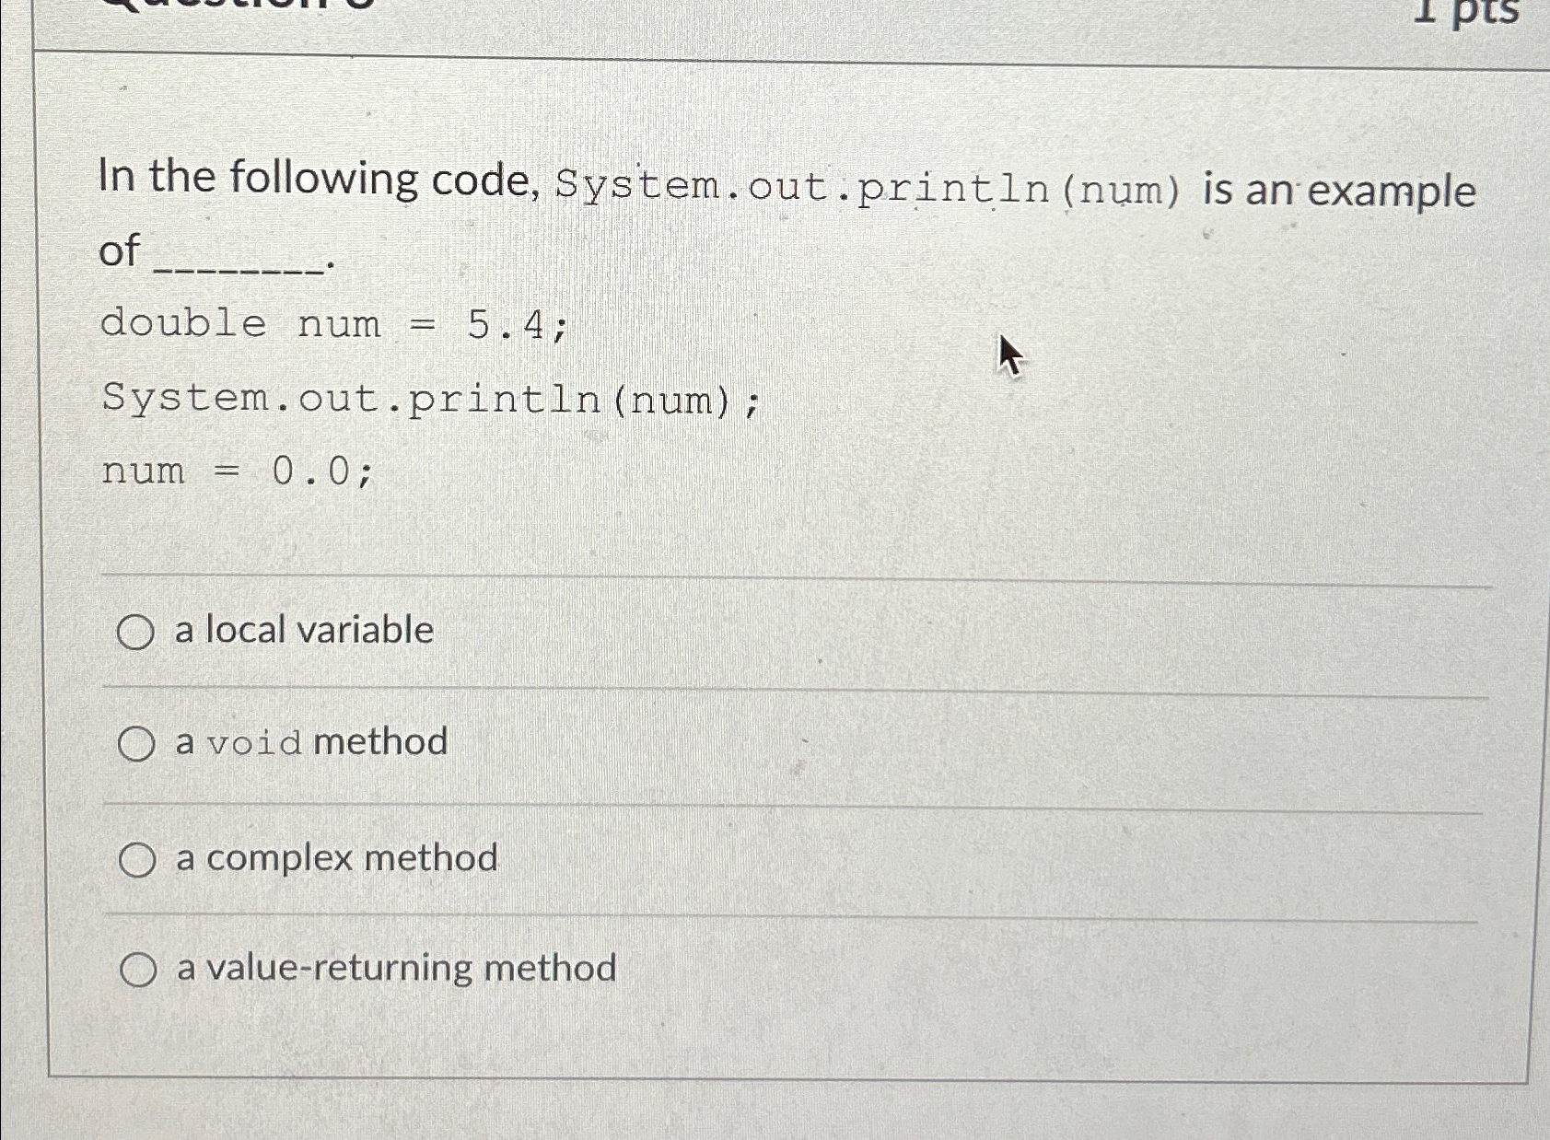Select the radio button for 'a local variable'
Screen dimensions: 1550x1140
[x=136, y=632]
